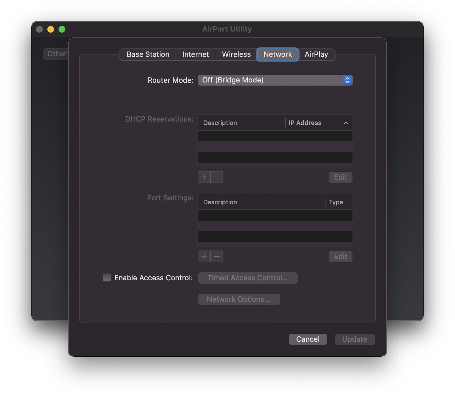Click the Update button
Viewport: 455px width, 398px height.
355,339
